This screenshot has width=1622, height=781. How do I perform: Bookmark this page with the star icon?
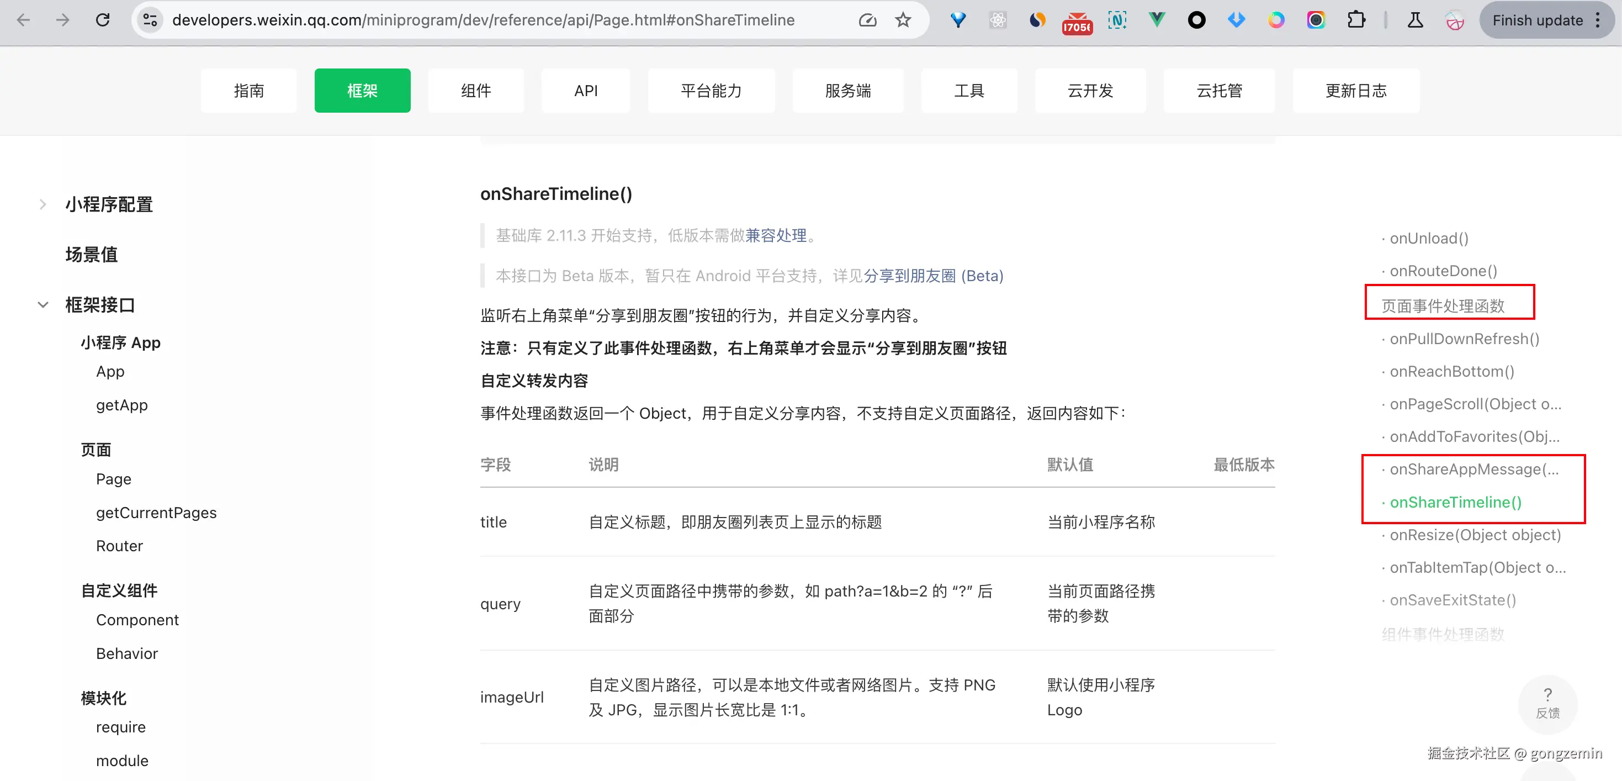point(903,20)
